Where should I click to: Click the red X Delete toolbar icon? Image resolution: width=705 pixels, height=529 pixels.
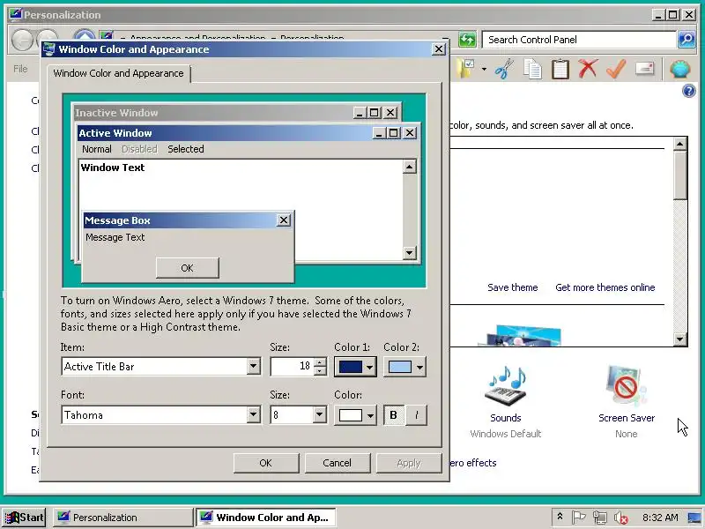tap(588, 70)
